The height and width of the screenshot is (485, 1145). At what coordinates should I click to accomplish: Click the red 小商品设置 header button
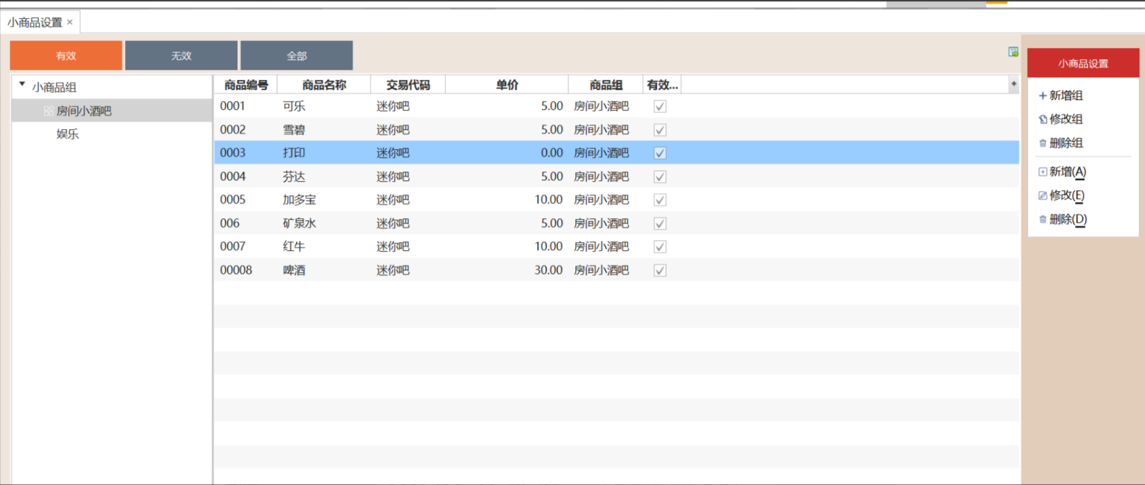click(1082, 63)
